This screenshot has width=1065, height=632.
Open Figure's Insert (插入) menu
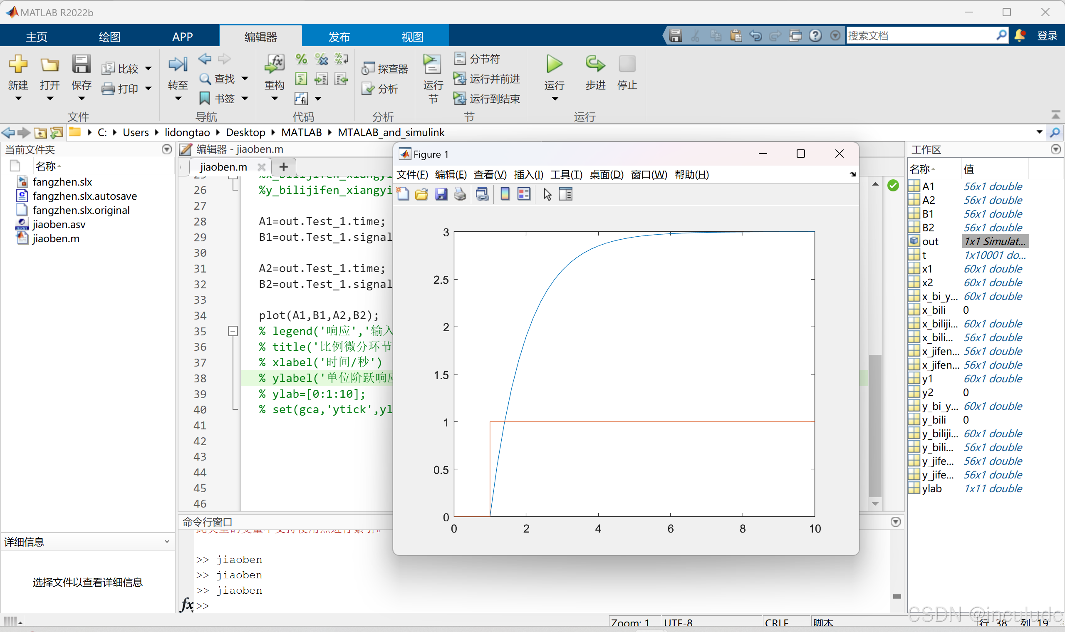click(x=528, y=175)
